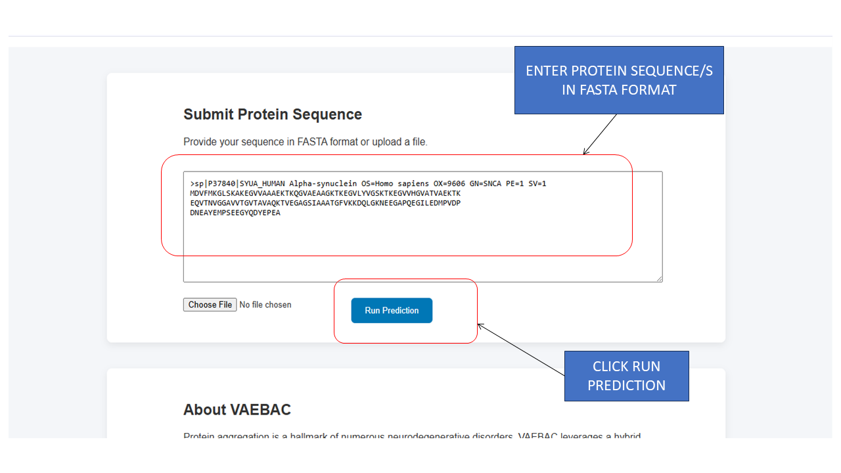Open the Choose File upload dialog
Image resolution: width=841 pixels, height=473 pixels.
210,305
